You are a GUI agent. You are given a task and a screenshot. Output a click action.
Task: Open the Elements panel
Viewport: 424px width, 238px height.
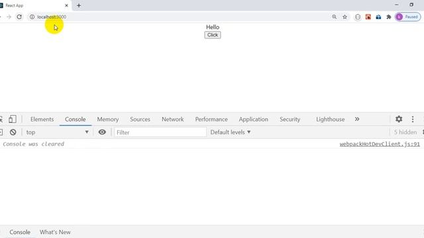pos(42,119)
